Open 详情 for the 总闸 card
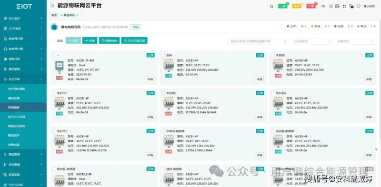This screenshot has height=187, width=381. (x=259, y=79)
